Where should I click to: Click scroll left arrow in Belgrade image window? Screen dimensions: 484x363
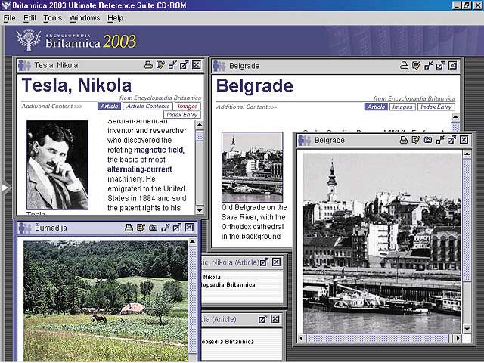click(302, 338)
